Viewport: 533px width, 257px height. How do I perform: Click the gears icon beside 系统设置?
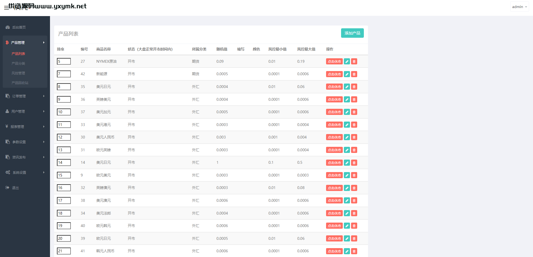click(x=8, y=172)
